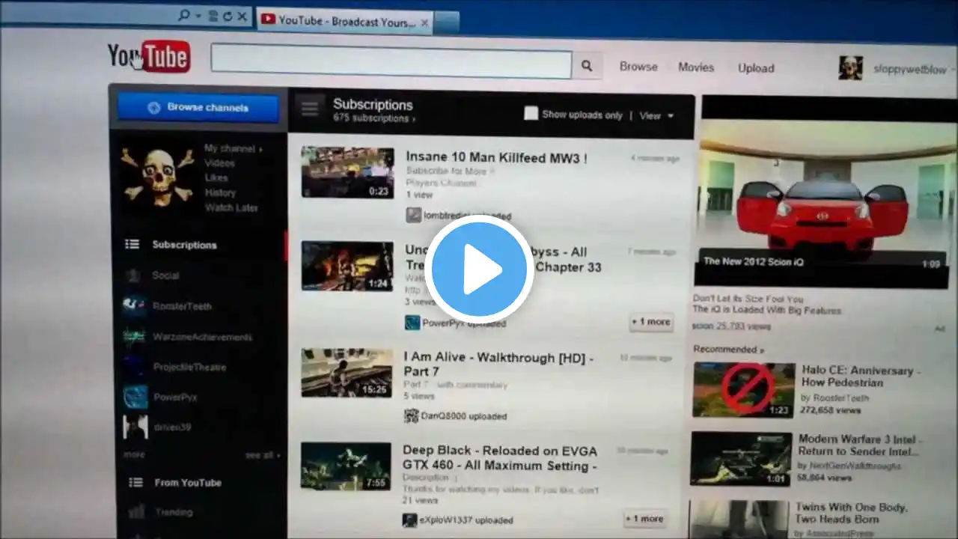The image size is (958, 539).
Task: Open the guide menu icon beside Subscriptions
Action: 310,109
